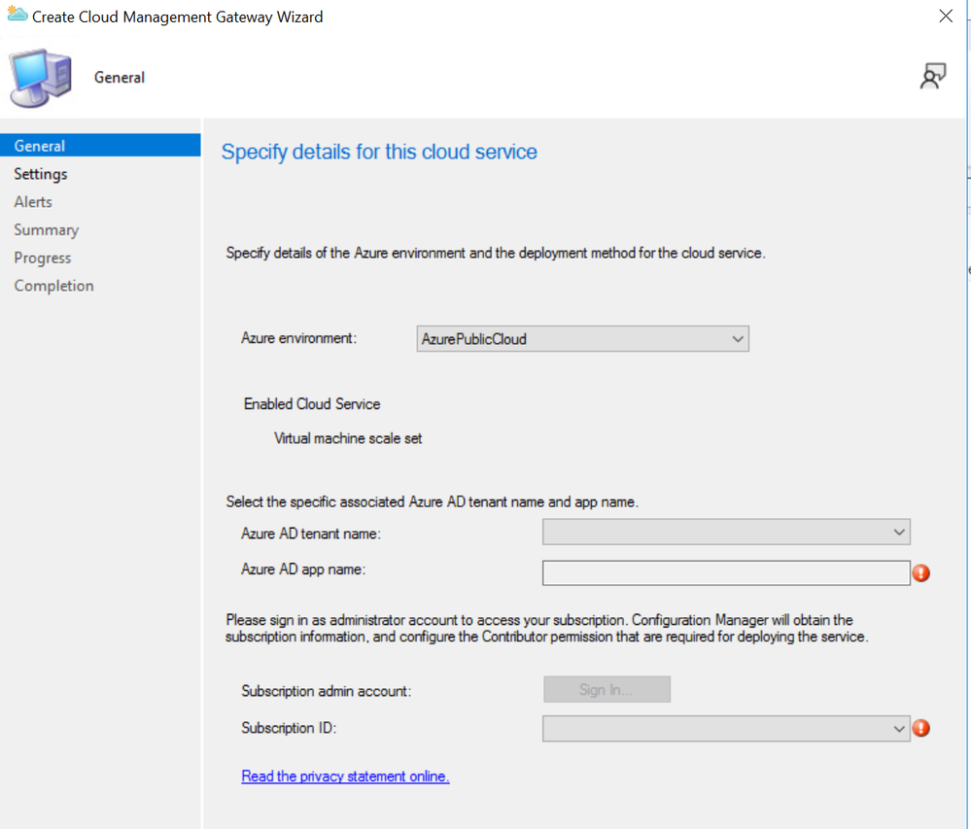Screen dimensions: 971x829
Task: Click the General title next to the computer icon
Action: (x=120, y=78)
